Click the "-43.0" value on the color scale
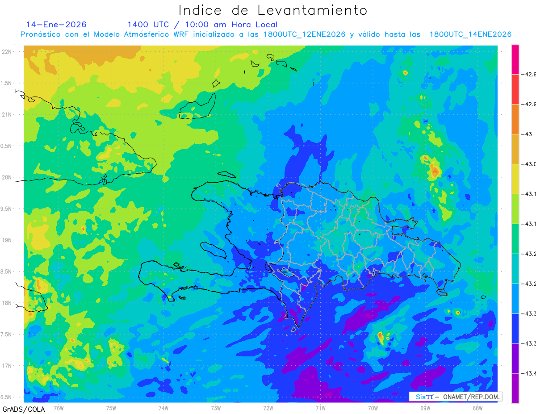Image resolution: width=536 pixels, height=414 pixels. pos(529,164)
